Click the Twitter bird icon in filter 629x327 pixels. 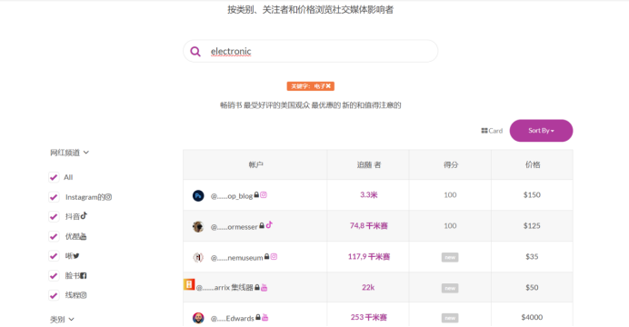coord(76,255)
